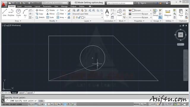Screen dimensions: 190x107
Task: Click the Rotate tool
Action: tap(50, 10)
